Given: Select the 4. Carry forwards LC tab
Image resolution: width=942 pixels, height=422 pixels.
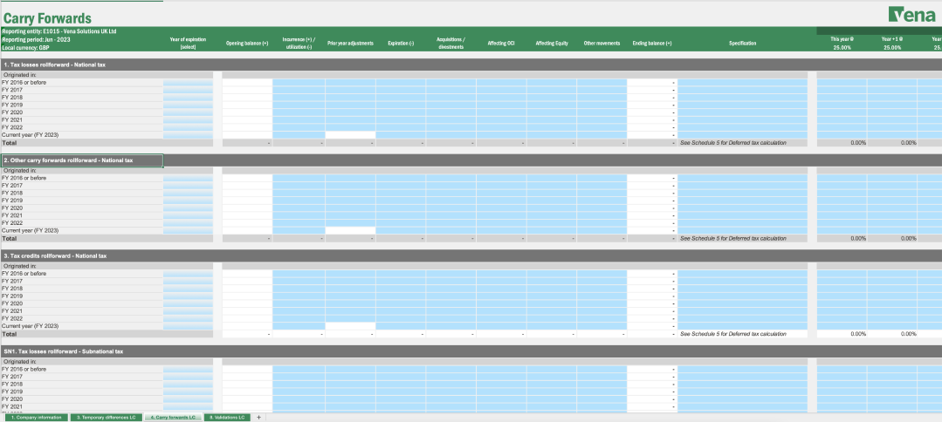Looking at the screenshot, I should 172,417.
